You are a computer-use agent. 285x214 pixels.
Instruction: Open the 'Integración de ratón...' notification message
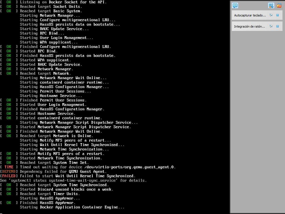[x=250, y=26]
